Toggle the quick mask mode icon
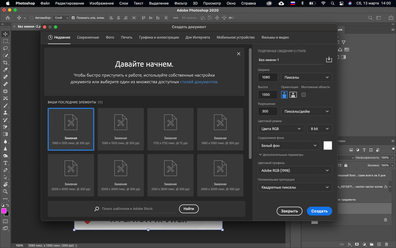 pyautogui.click(x=5, y=221)
